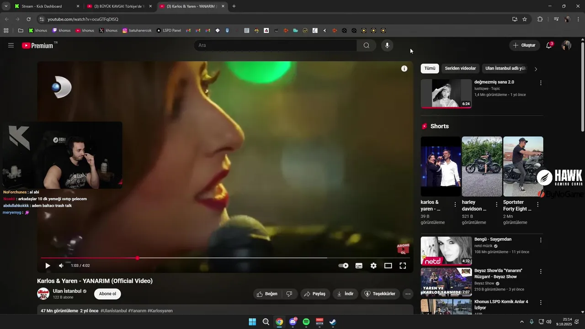Open options for Khonus LSPD Komik Anlar
This screenshot has height=329, width=585.
pyautogui.click(x=541, y=302)
